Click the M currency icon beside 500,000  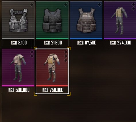click(11, 90)
